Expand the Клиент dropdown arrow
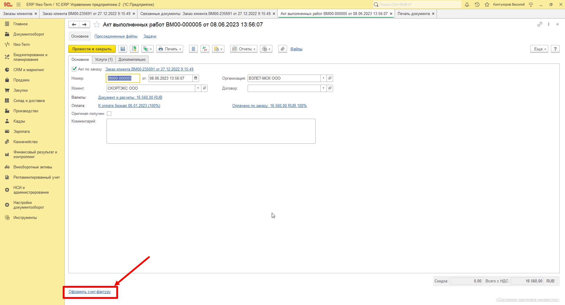 pos(198,88)
